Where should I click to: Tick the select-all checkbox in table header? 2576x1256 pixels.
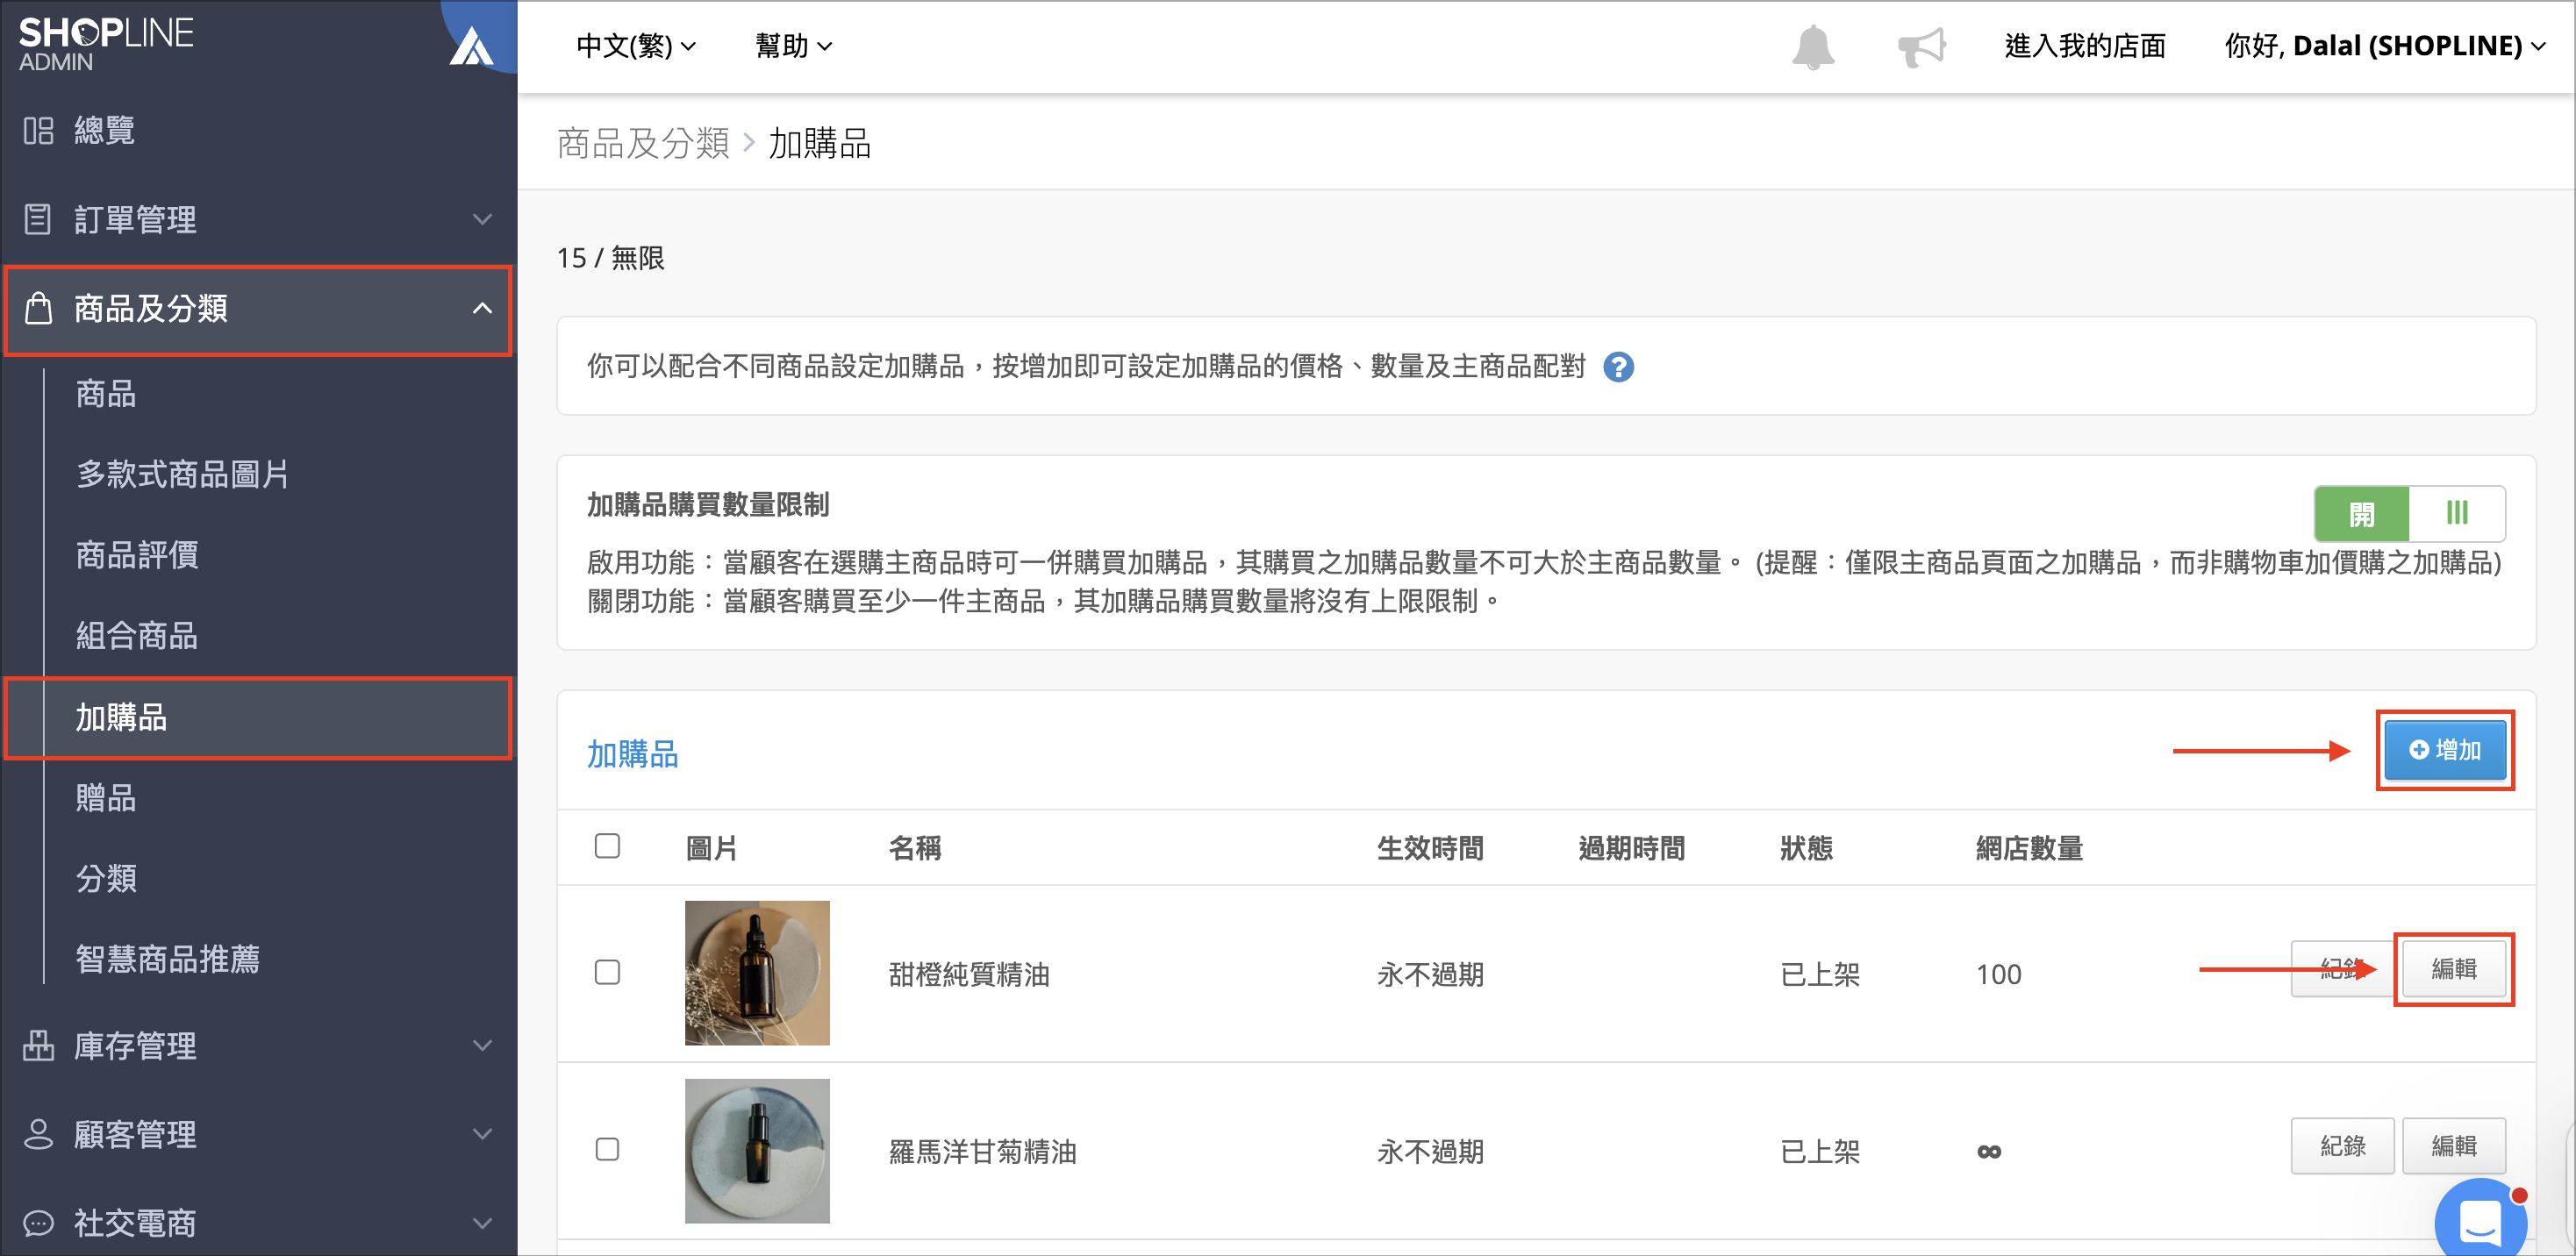click(x=607, y=846)
